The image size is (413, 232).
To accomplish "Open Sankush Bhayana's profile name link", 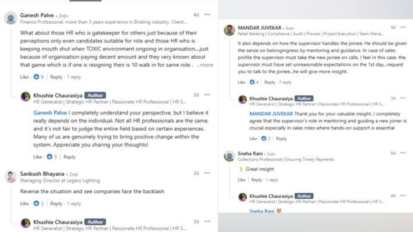I will [x=42, y=174].
